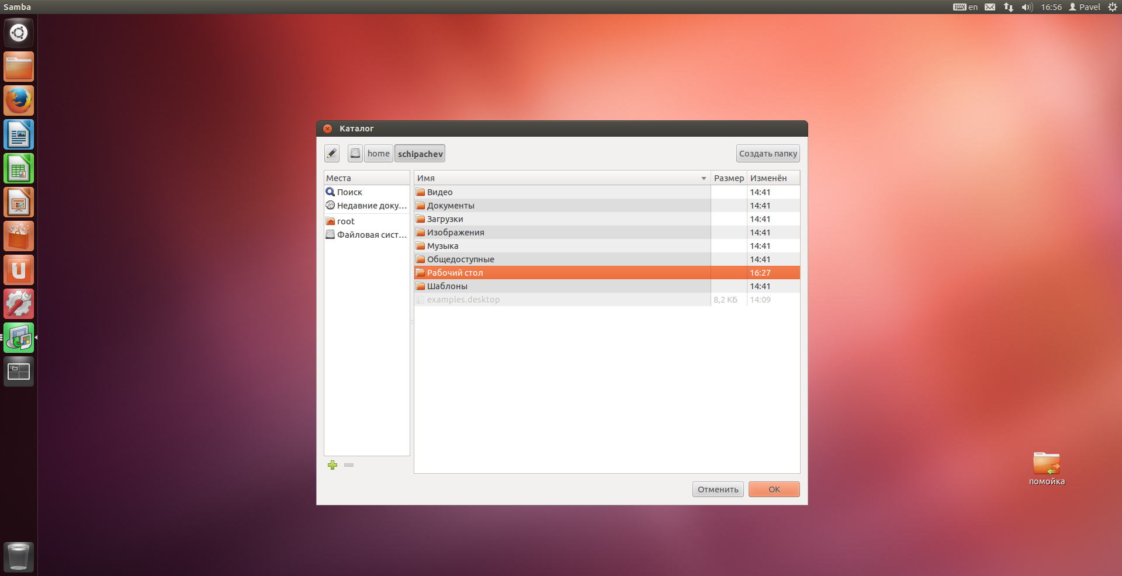Open Ubuntu One from the launcher
The image size is (1122, 576).
(19, 270)
